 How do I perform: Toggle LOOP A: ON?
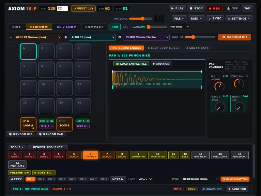tap(46, 121)
